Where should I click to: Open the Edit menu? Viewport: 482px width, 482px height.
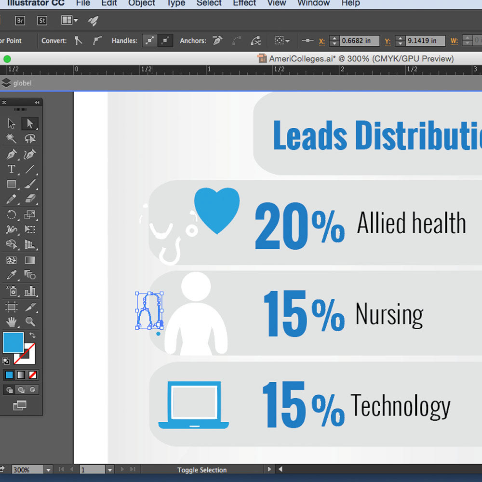pos(109,3)
